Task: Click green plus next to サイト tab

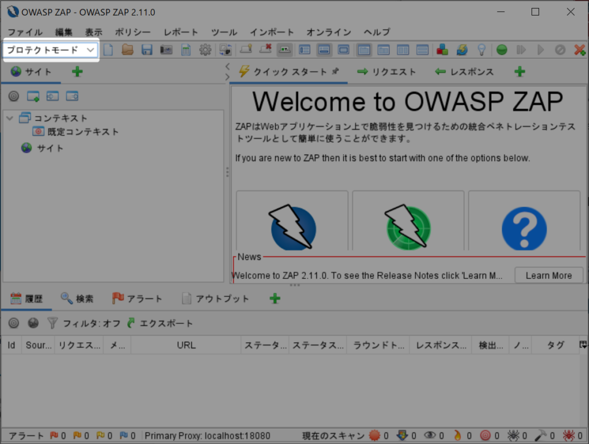Action: 77,72
